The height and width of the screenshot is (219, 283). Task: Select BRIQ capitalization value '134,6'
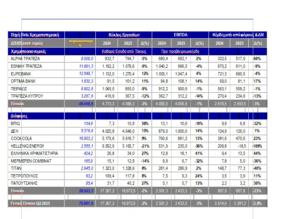tap(88, 123)
